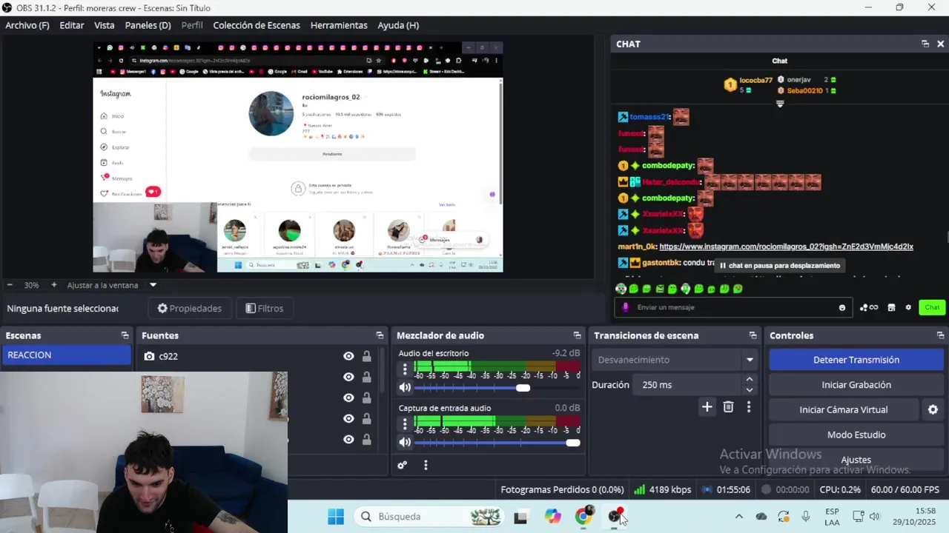Undock the Mezclador de audio panel

(577, 335)
